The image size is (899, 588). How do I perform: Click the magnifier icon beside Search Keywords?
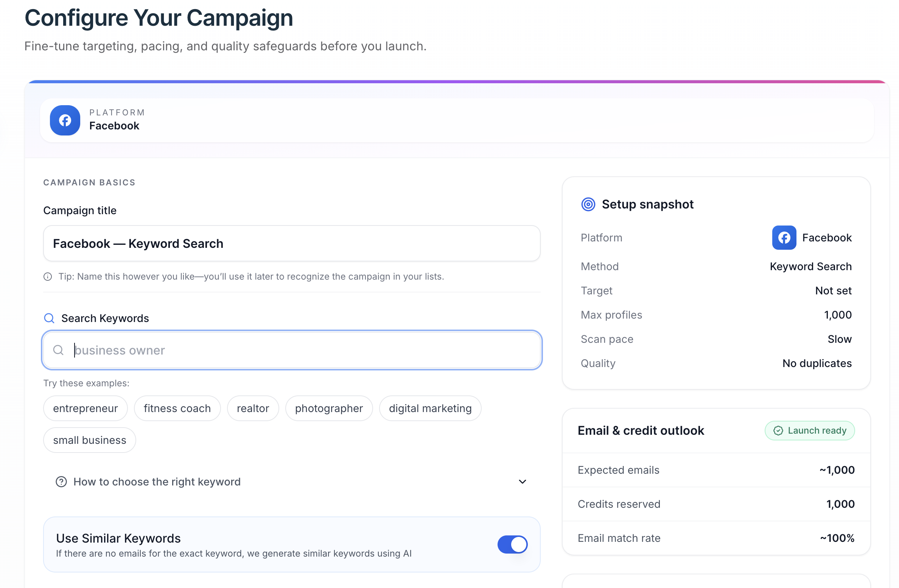pos(49,318)
